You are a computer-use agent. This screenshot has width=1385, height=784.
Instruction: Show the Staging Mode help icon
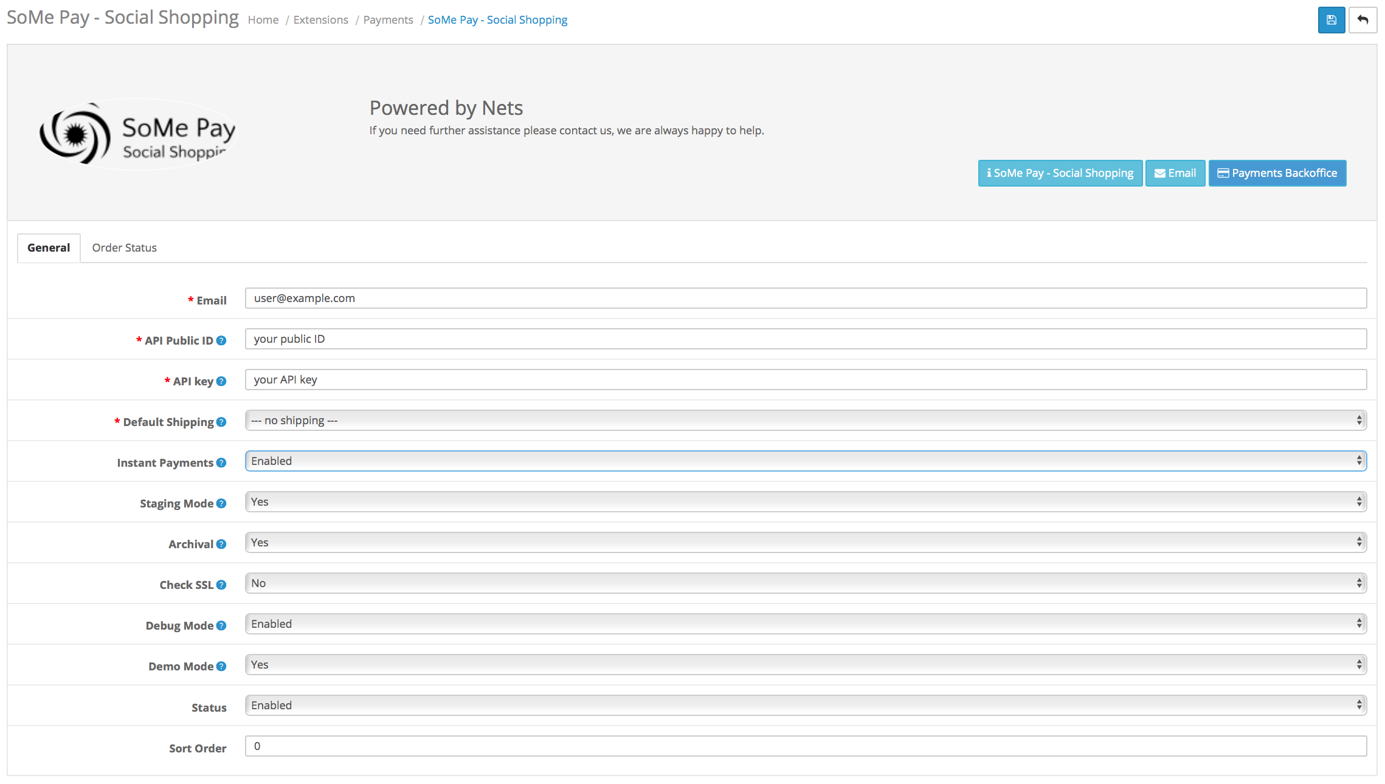[x=221, y=503]
